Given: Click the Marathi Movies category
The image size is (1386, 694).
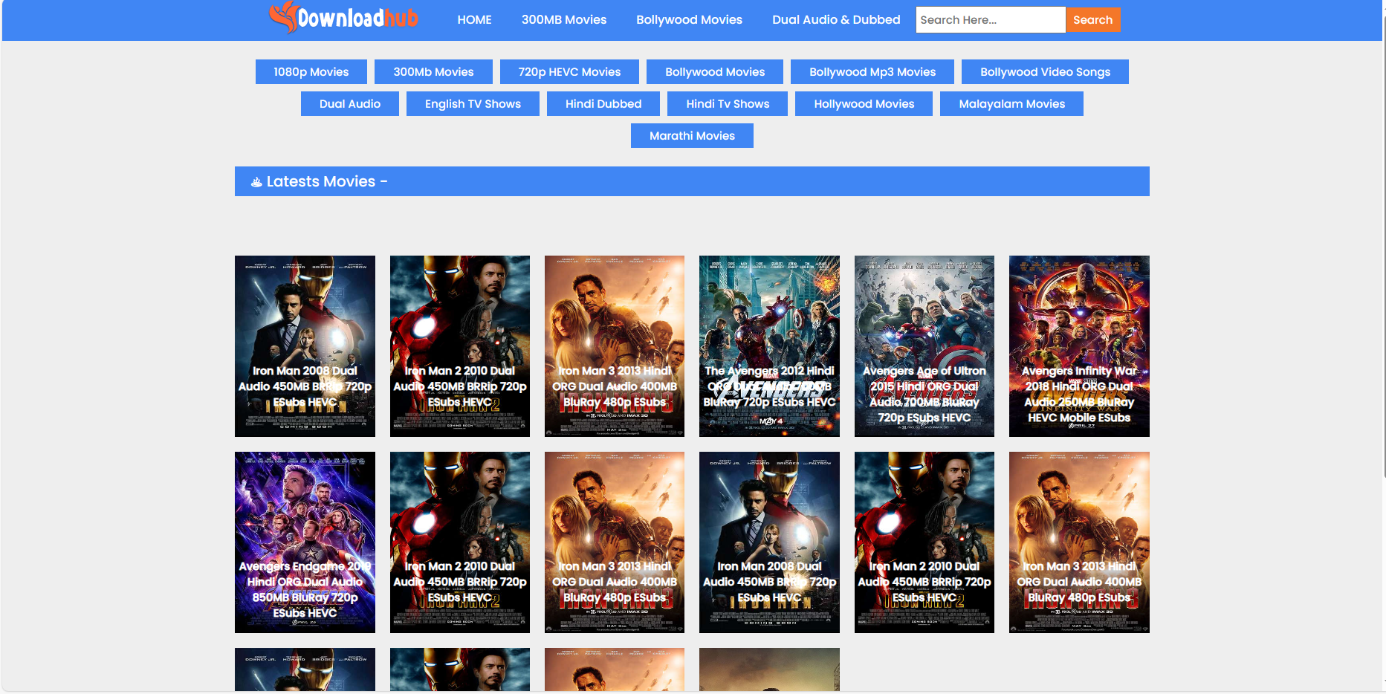Looking at the screenshot, I should [x=692, y=136].
